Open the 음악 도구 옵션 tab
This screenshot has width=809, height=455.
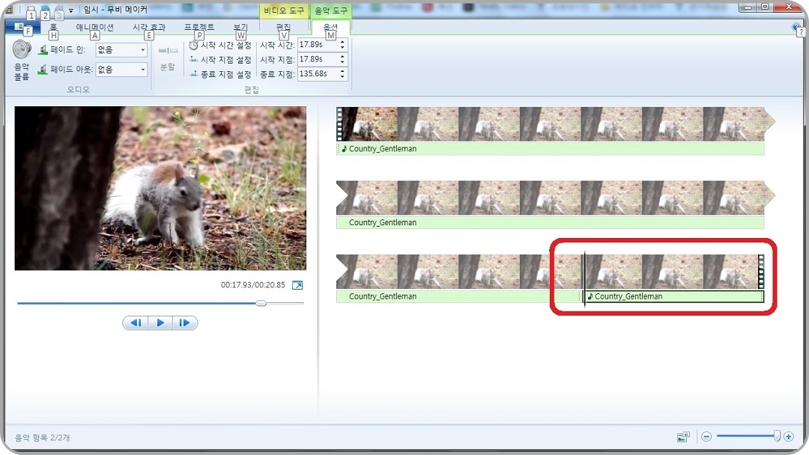point(331,27)
